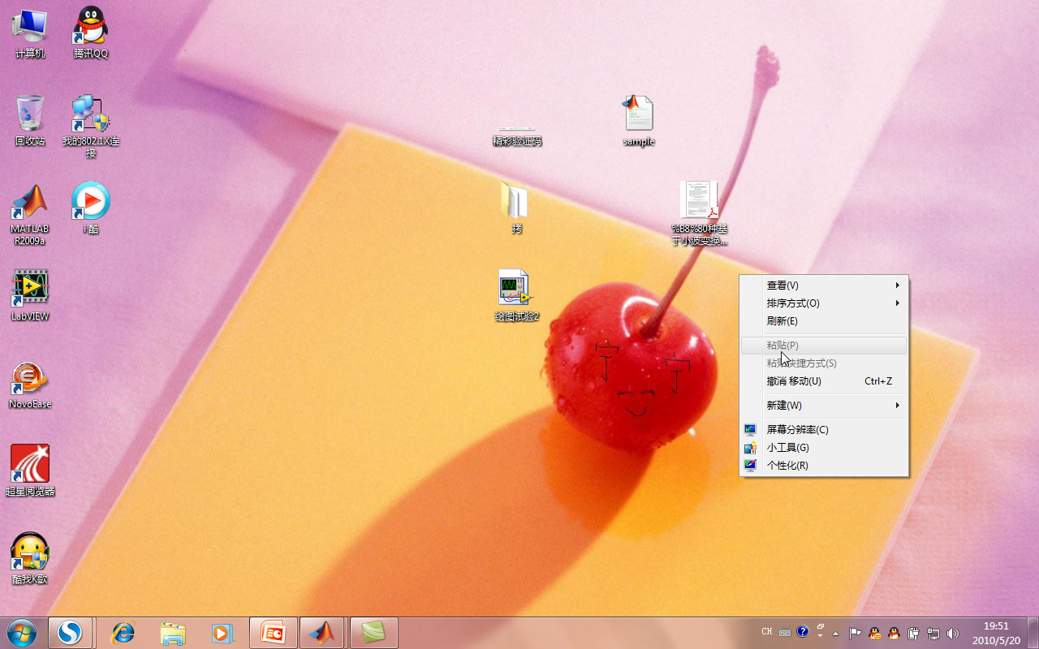This screenshot has width=1039, height=649.
Task: Click the IME keyboard icon in the tray
Action: pos(785,632)
